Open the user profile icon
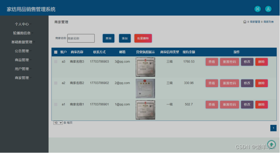Viewport: 280px width, 153px height. point(268,9)
